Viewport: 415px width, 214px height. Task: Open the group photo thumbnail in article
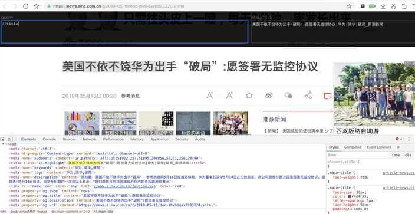230,123
